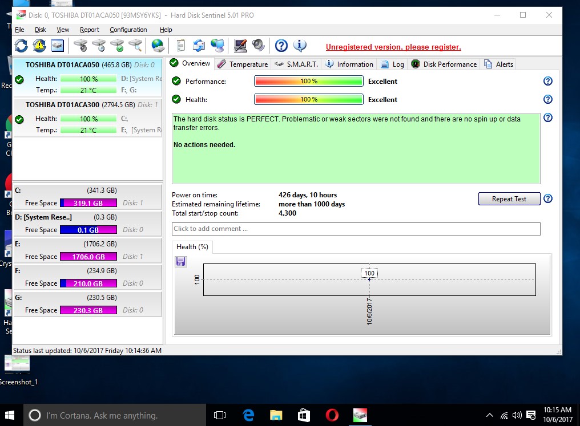Viewport: 580px width, 426px height.
Task: Open the Help menu
Action: tap(166, 30)
